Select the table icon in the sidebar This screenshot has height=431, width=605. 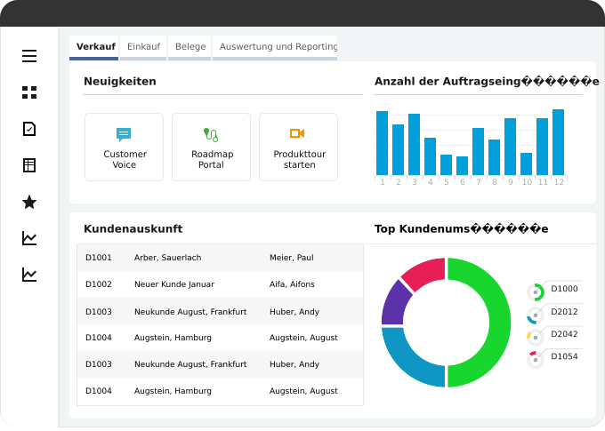pos(29,165)
